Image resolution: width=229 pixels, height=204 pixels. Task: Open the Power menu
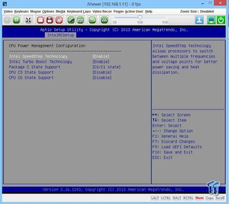point(119,11)
